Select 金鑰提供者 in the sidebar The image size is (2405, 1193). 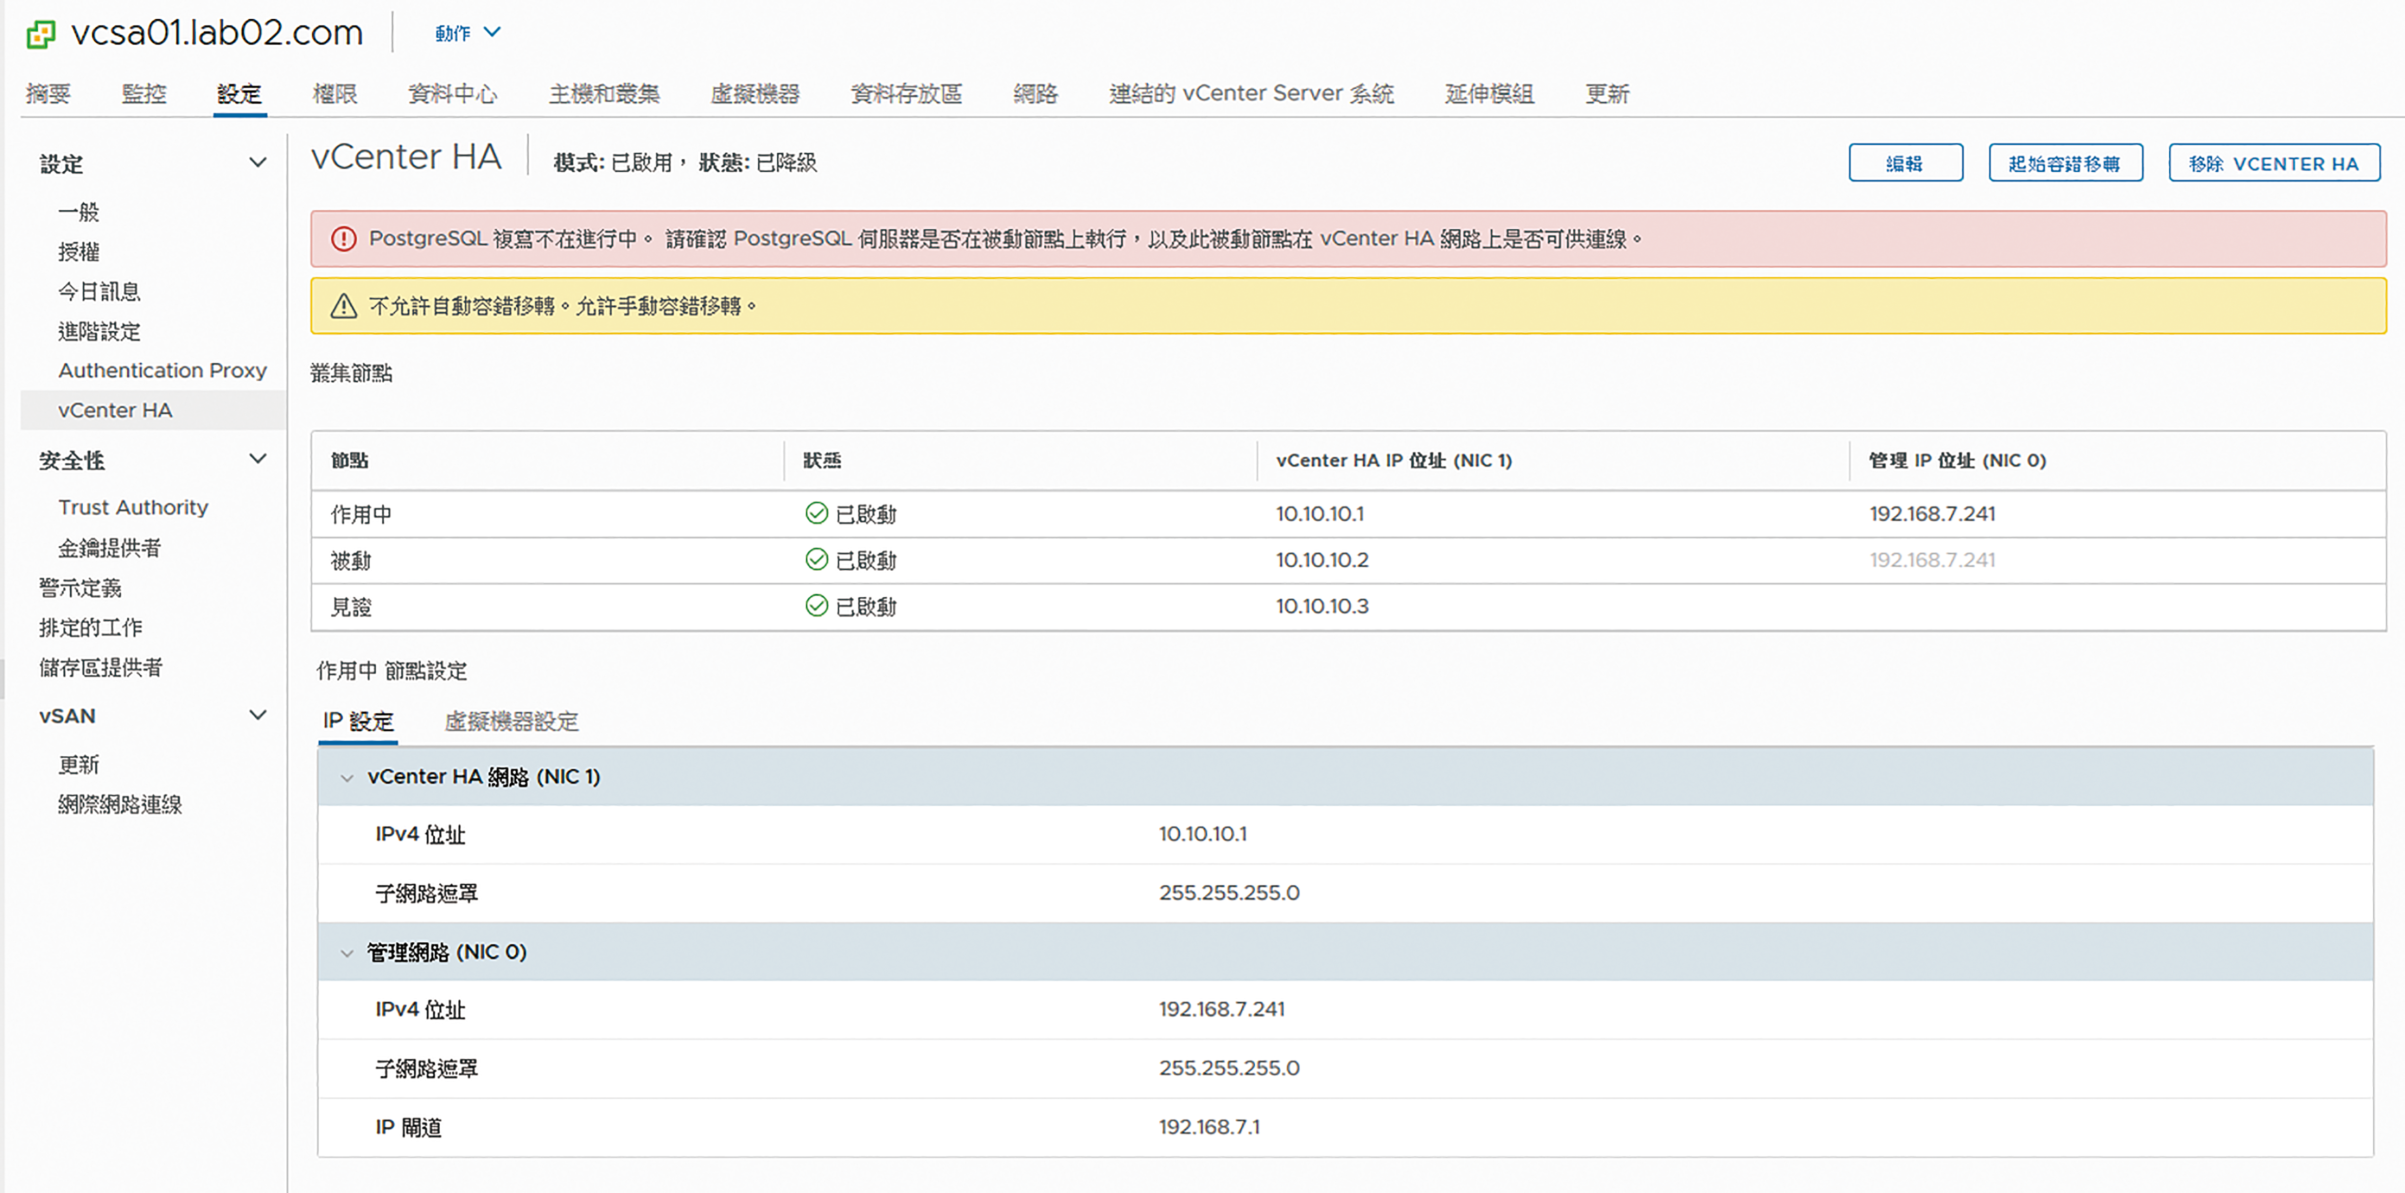click(x=109, y=548)
